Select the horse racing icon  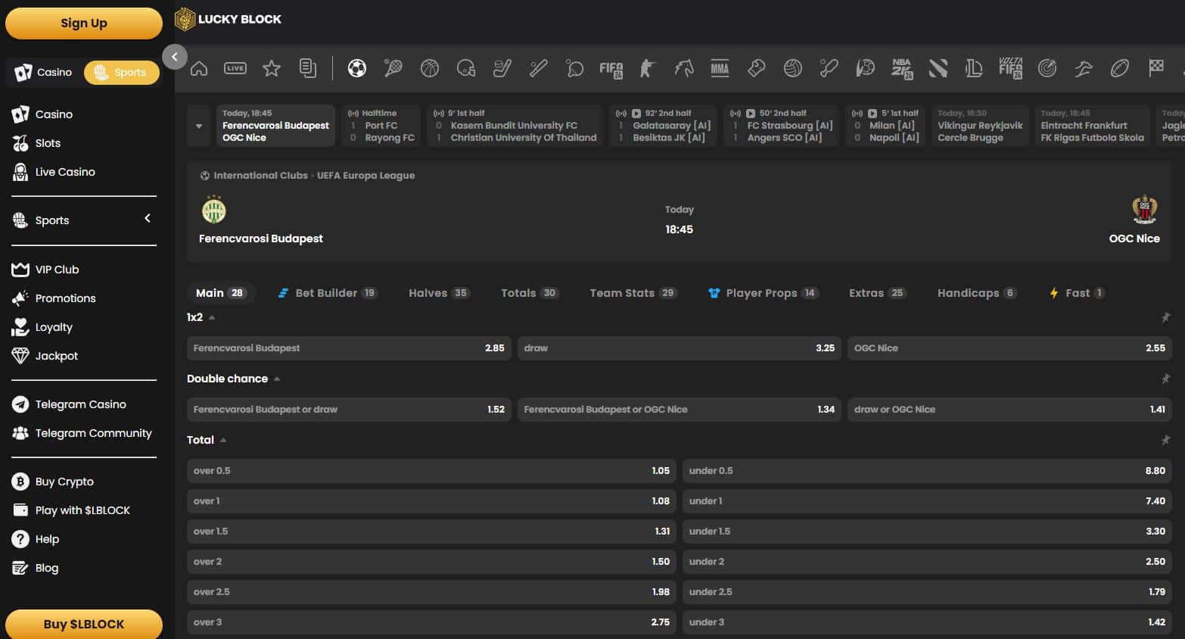683,69
